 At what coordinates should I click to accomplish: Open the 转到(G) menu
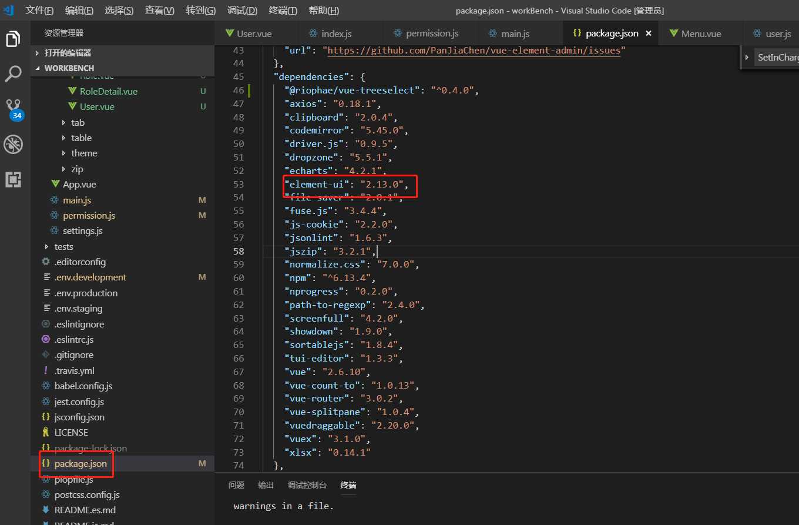pyautogui.click(x=200, y=11)
